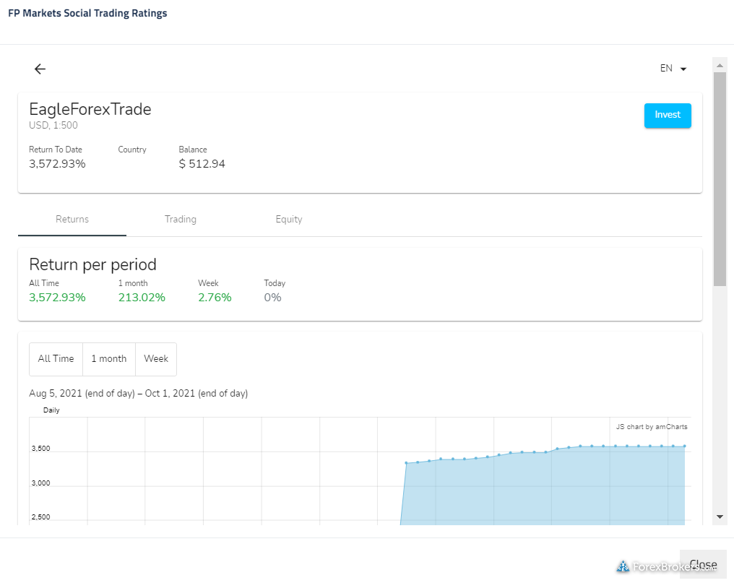The height and width of the screenshot is (583, 734).
Task: Open the Equity tab
Action: point(289,219)
